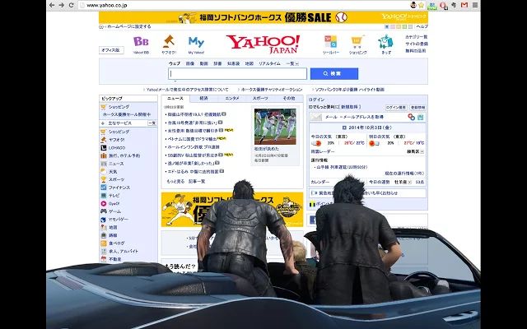
Task: Pick the green theme color square
Action: tap(404, 26)
